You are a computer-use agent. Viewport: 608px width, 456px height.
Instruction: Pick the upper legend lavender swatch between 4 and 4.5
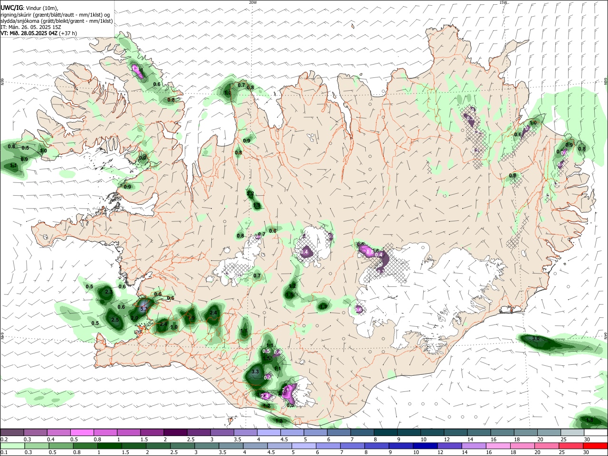pos(268,432)
